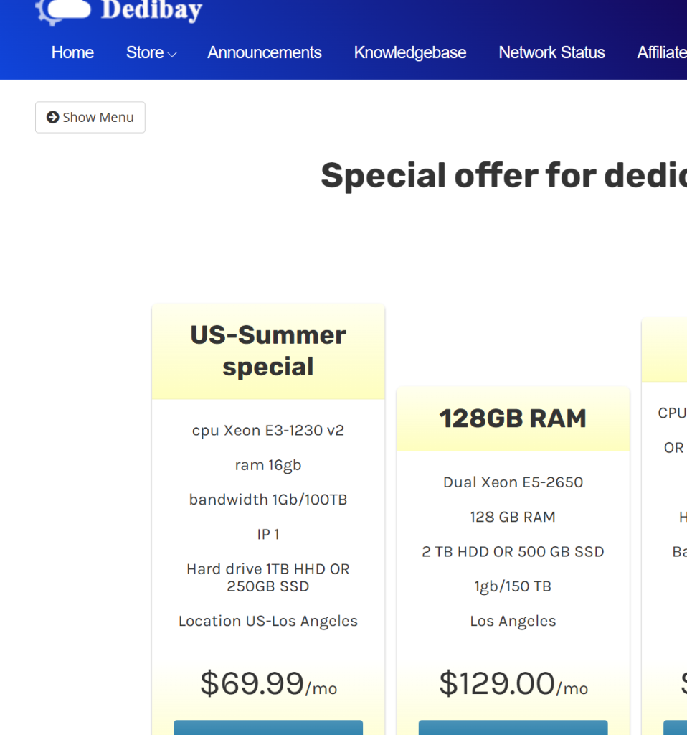Select the 128GB RAM plan header

(x=513, y=418)
